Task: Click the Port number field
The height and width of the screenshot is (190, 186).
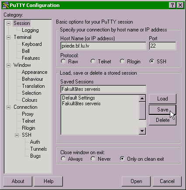Action: pyautogui.click(x=162, y=46)
